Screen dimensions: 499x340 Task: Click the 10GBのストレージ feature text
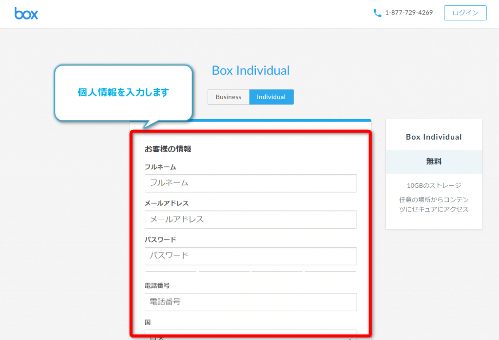click(x=434, y=185)
